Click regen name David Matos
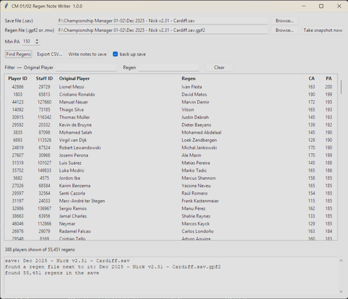This screenshot has height=299, width=348. tap(194, 95)
